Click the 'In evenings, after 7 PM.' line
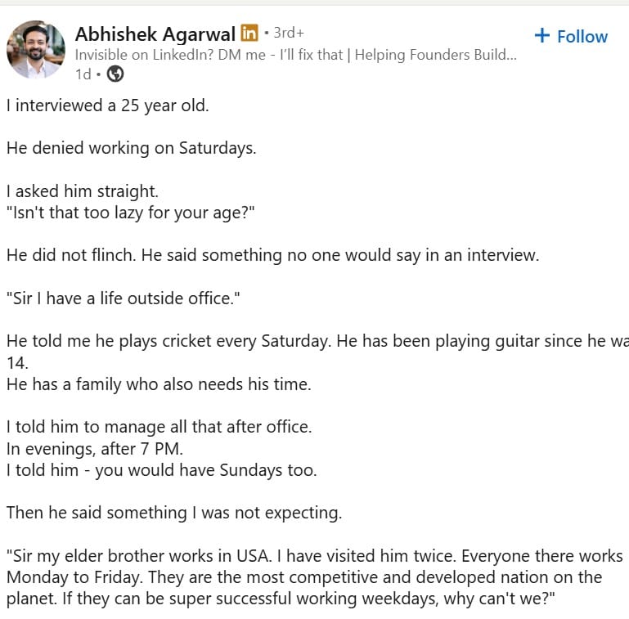 (95, 449)
